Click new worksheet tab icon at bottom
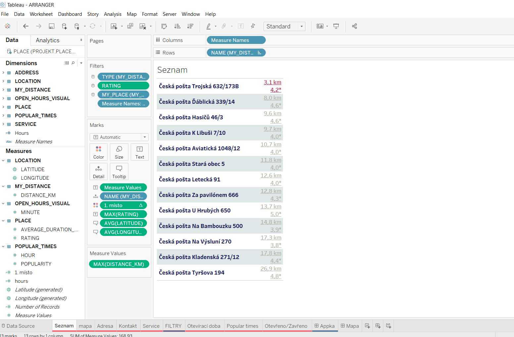The image size is (514, 337). tap(367, 326)
